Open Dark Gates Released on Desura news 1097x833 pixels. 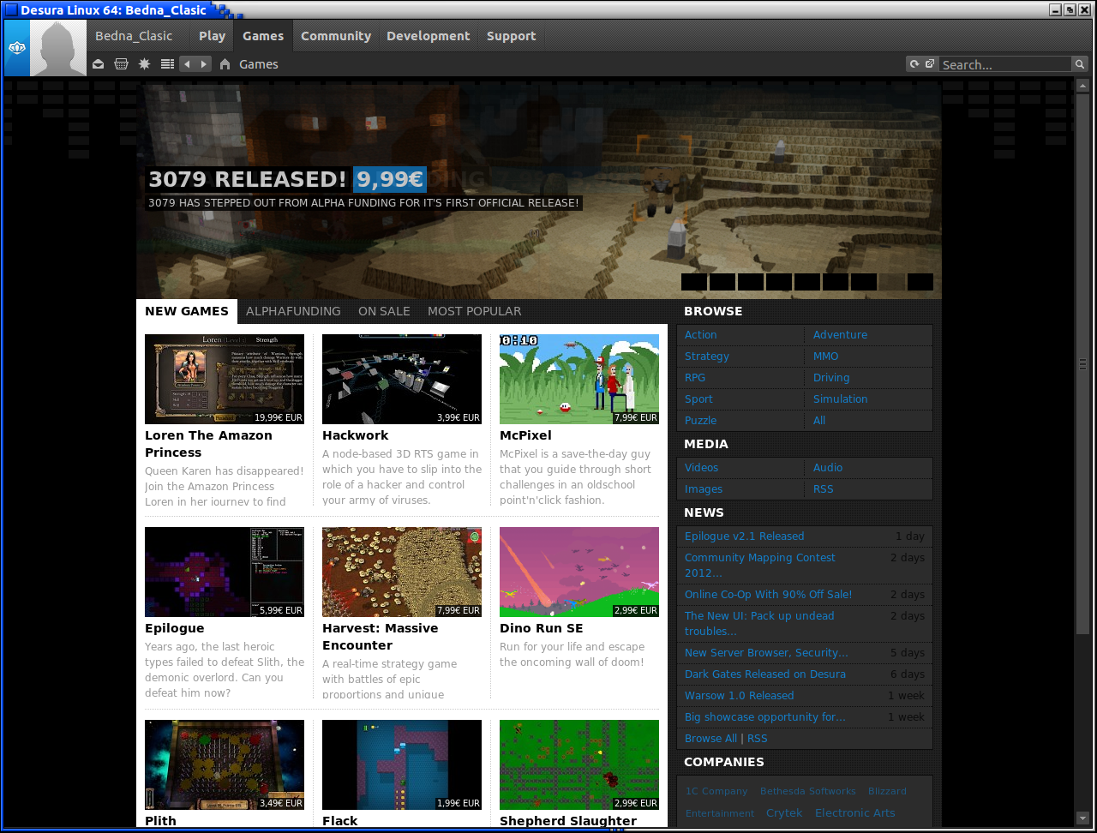[x=765, y=674]
